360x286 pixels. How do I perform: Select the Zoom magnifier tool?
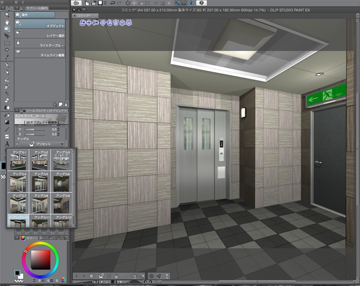(7, 15)
